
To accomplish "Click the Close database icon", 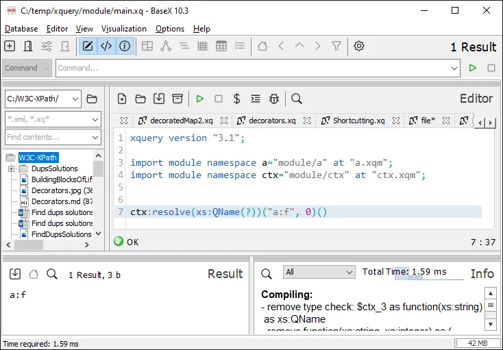I will click(65, 46).
